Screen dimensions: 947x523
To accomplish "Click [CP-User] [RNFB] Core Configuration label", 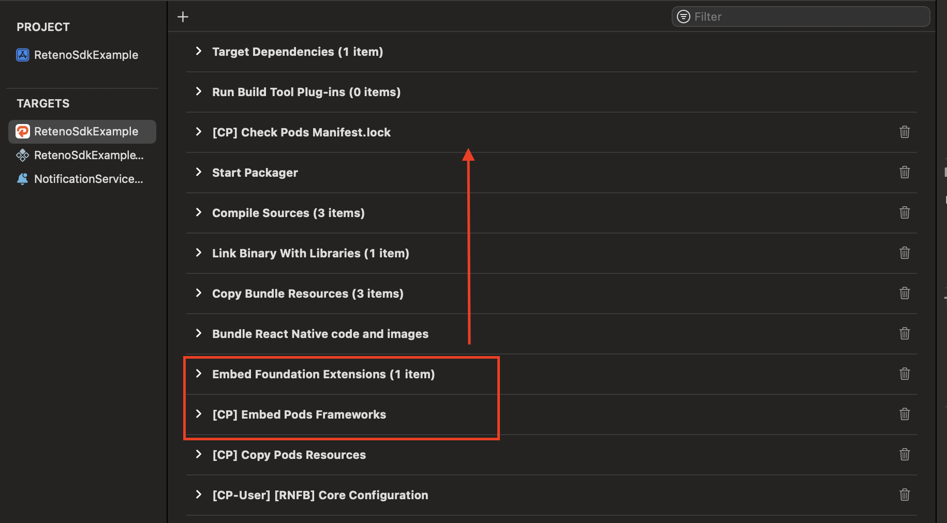I will (320, 495).
